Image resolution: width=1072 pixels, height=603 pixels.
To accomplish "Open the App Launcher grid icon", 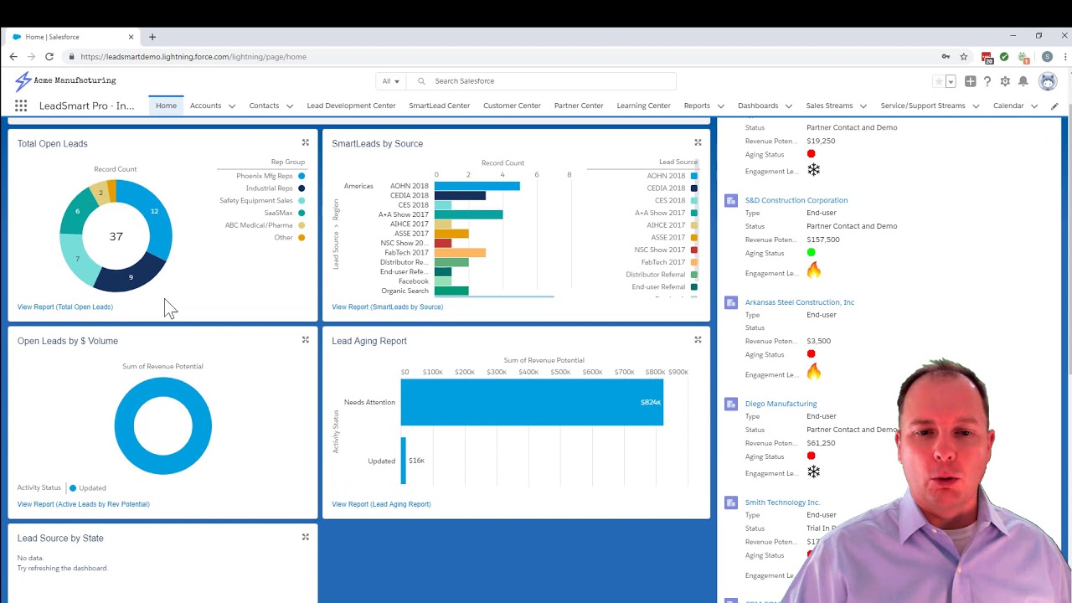I will [x=21, y=106].
